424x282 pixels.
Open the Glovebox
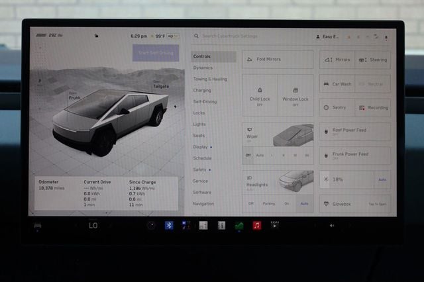coord(355,204)
